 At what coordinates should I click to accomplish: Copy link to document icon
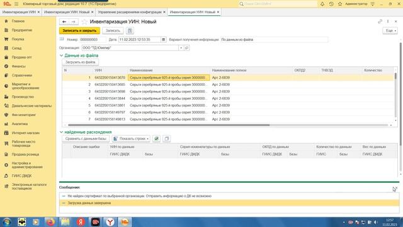pyautogui.click(x=380, y=21)
